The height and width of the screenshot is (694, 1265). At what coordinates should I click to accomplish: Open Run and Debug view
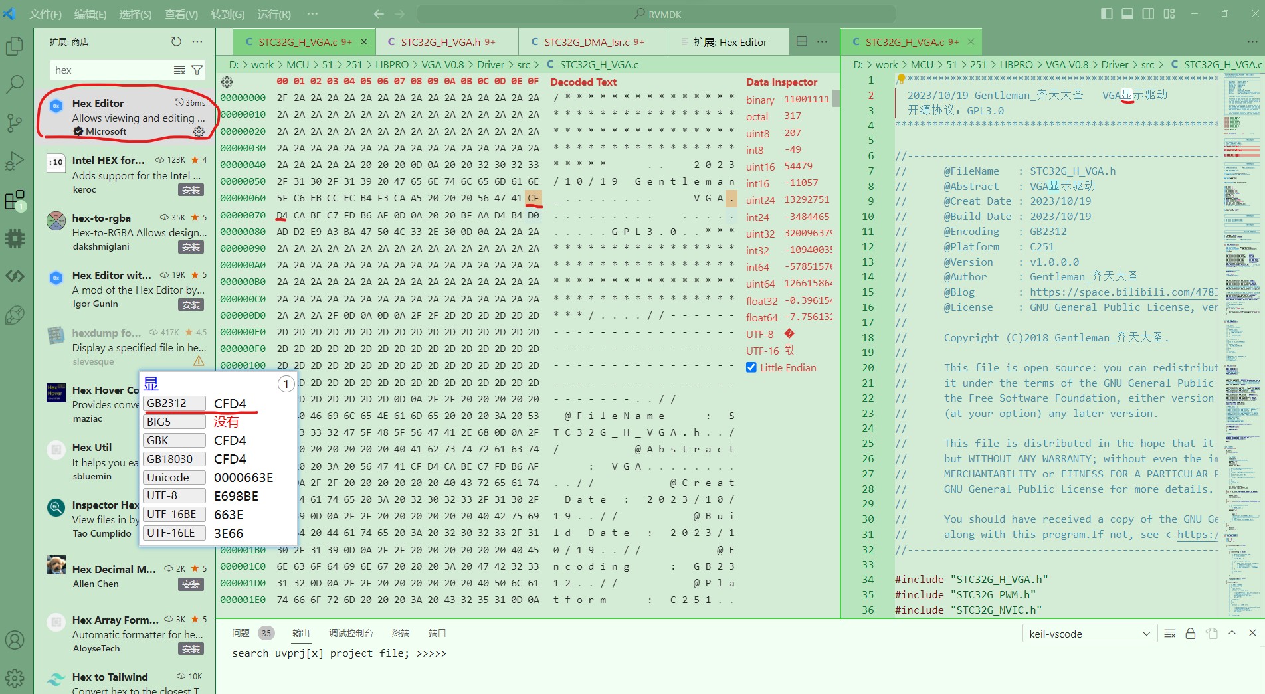point(15,161)
